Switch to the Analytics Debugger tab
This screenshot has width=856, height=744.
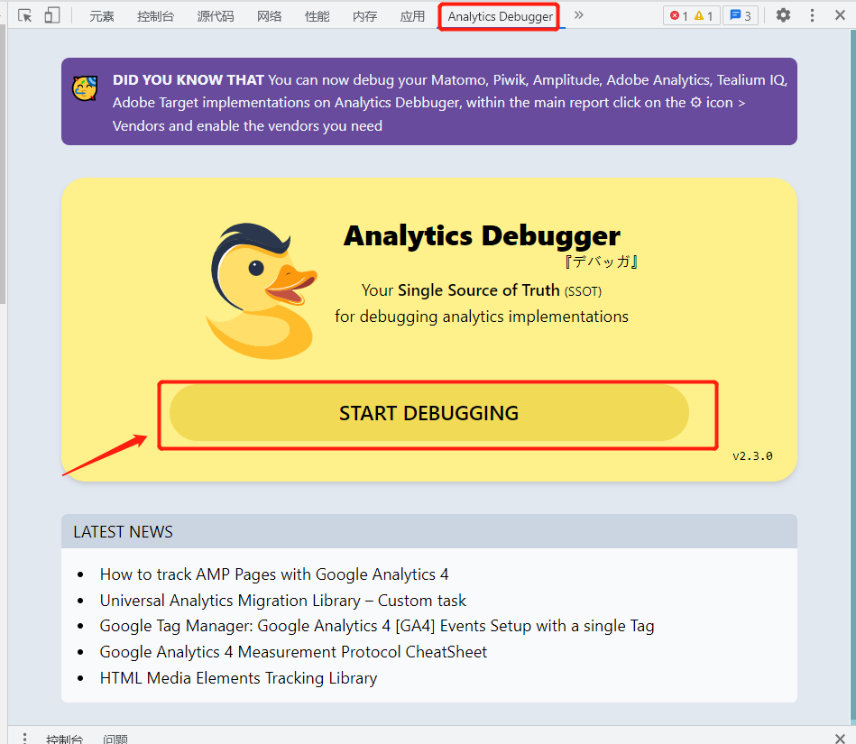pos(500,16)
